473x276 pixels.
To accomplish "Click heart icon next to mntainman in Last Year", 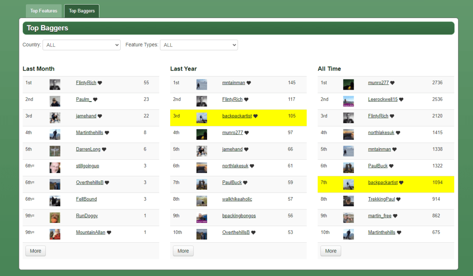I will (x=249, y=83).
